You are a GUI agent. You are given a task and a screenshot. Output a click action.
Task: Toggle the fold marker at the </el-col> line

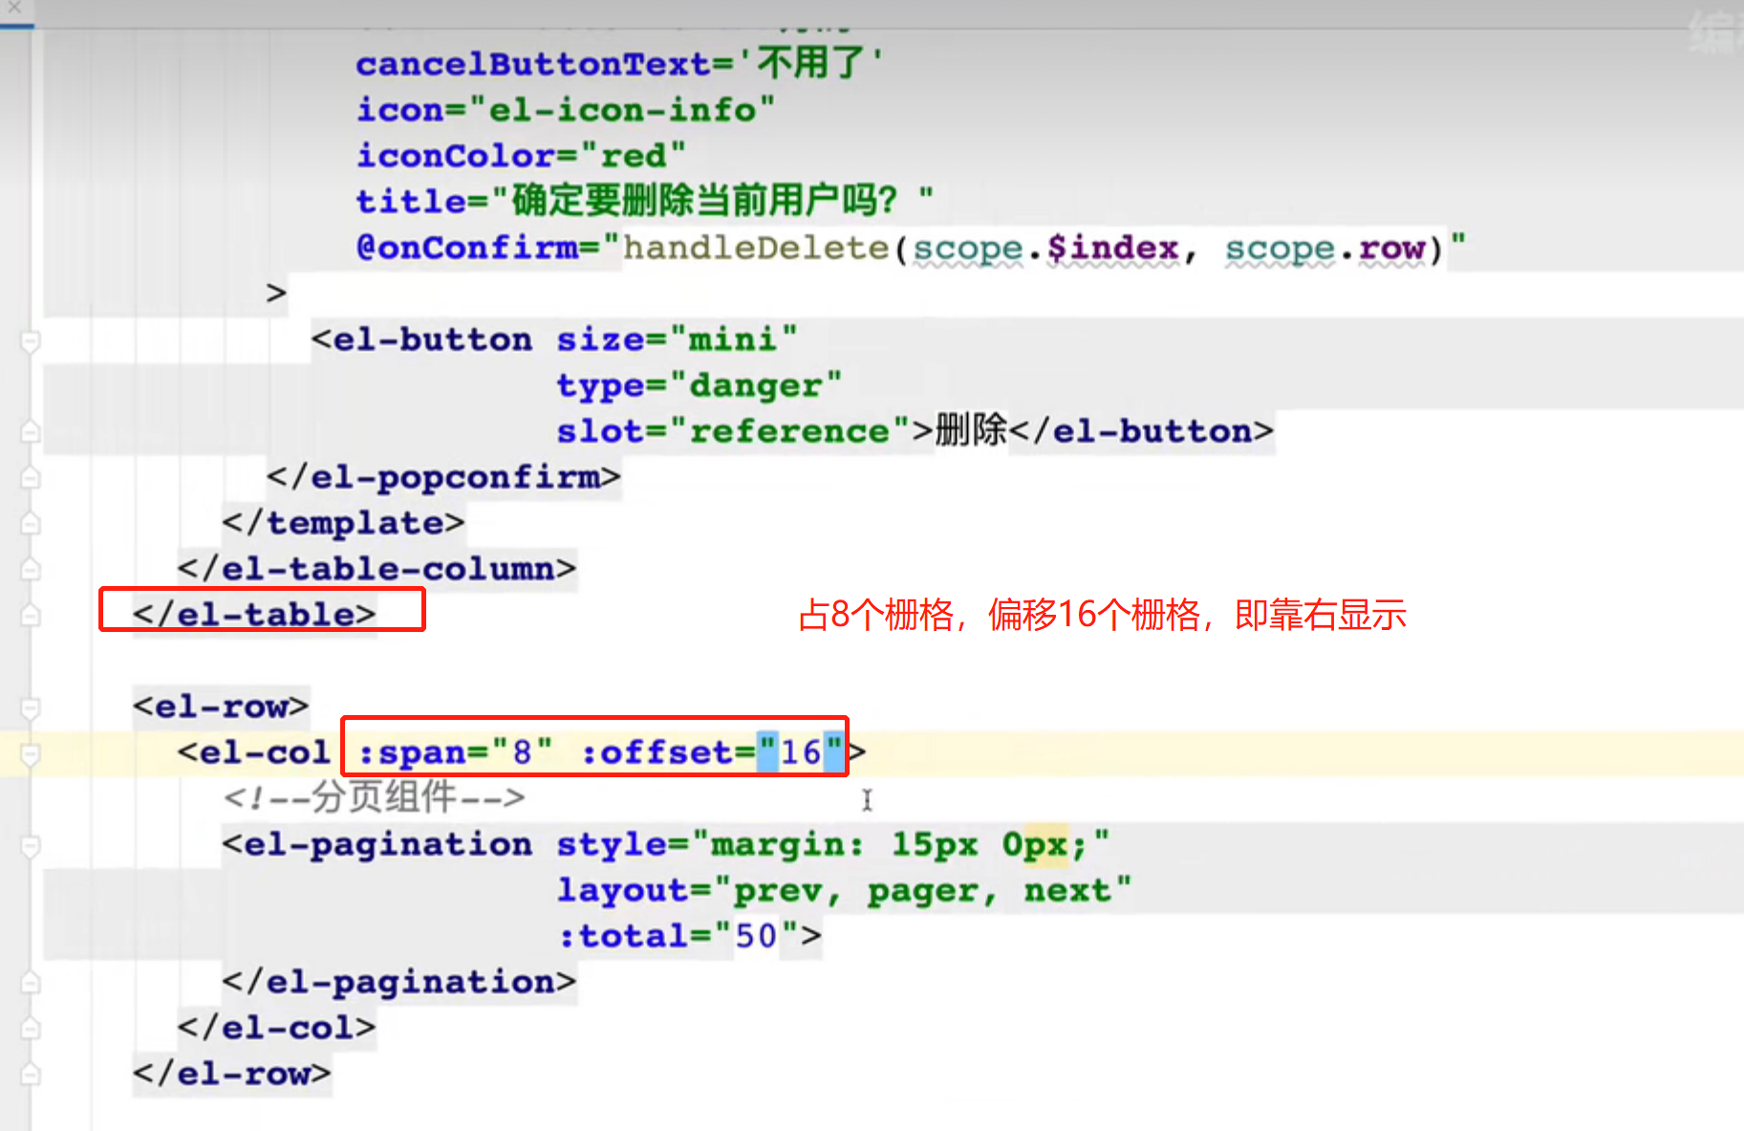click(x=31, y=1029)
